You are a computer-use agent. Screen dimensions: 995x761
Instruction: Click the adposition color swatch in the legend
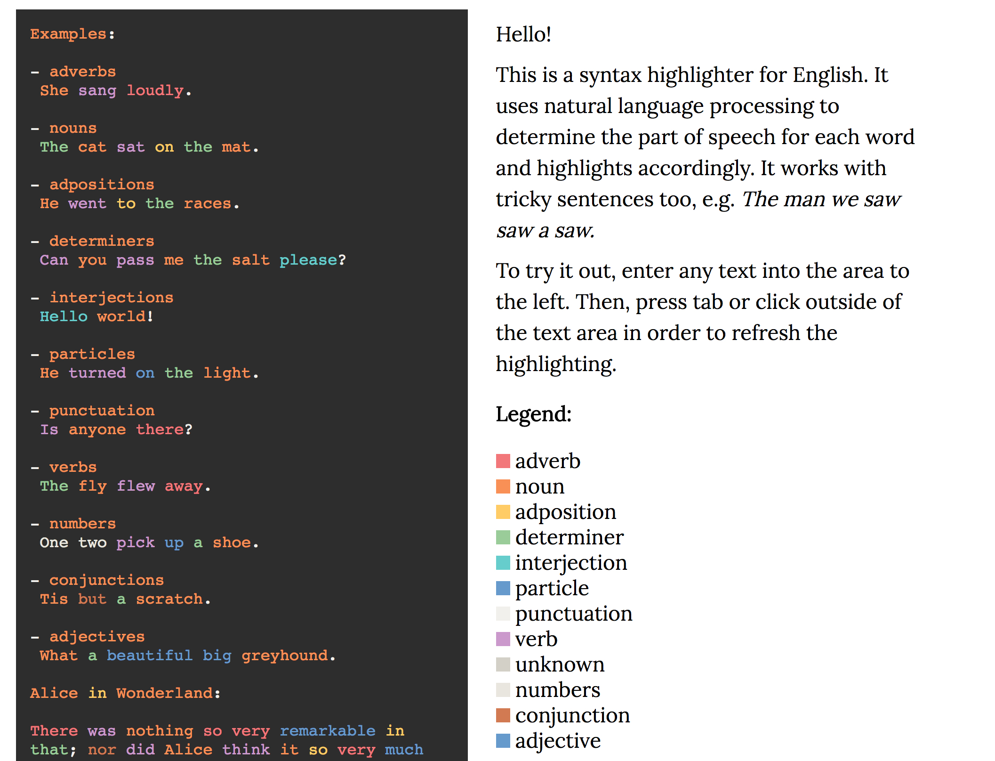point(502,512)
